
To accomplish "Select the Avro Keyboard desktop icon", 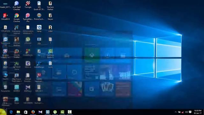I will pos(5,102).
